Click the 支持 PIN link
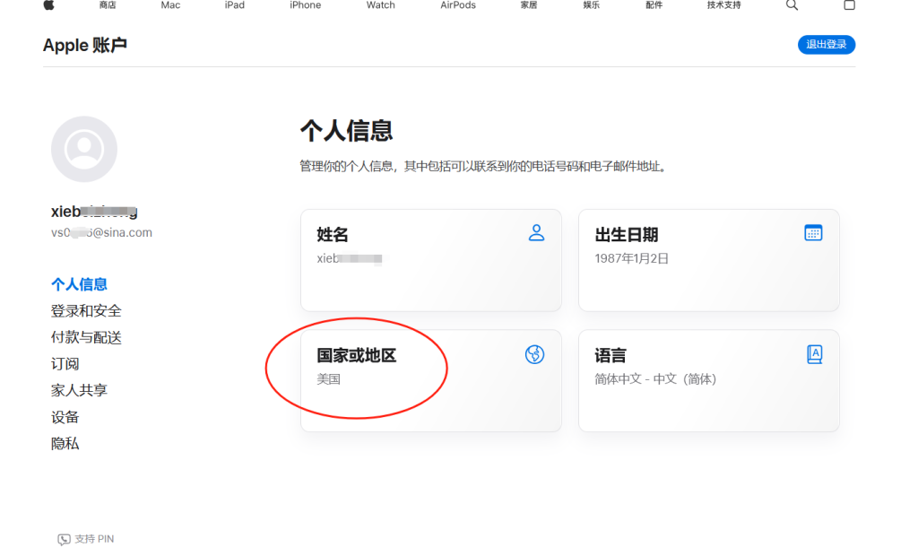Viewport: 918px width, 547px height. pos(94,539)
